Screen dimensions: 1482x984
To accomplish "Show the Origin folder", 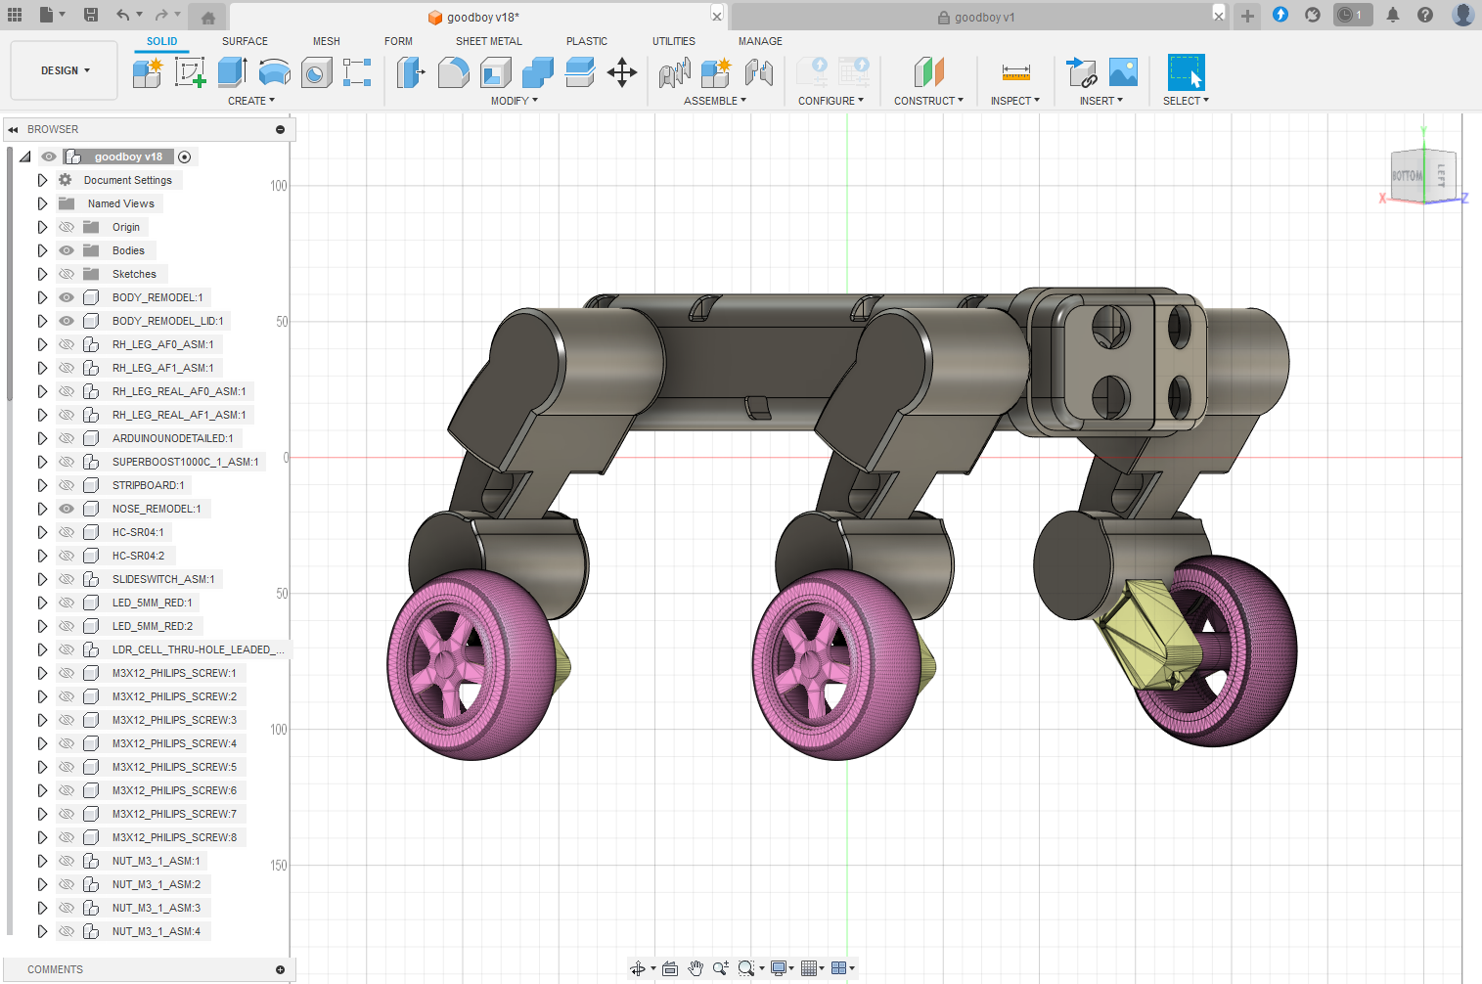I will tap(67, 227).
